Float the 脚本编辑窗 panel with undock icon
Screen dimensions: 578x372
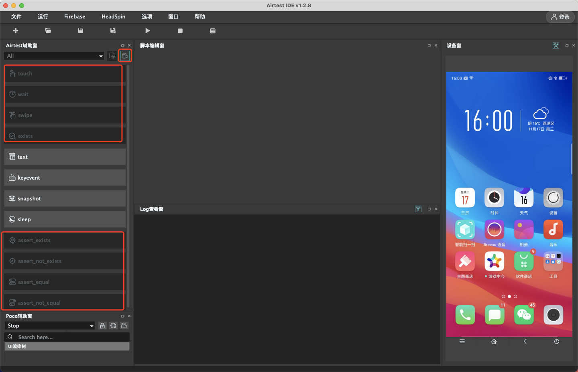click(429, 45)
